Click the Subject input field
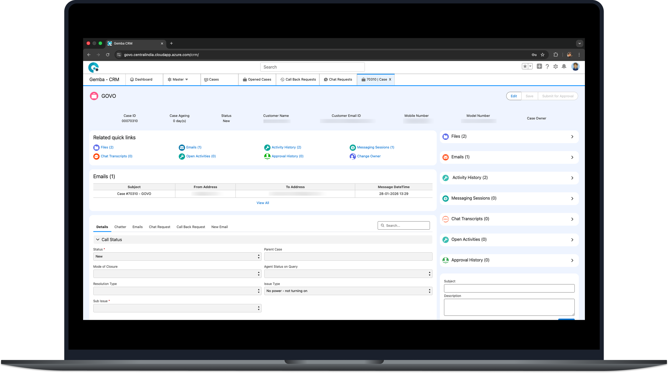668x373 pixels. pyautogui.click(x=509, y=288)
